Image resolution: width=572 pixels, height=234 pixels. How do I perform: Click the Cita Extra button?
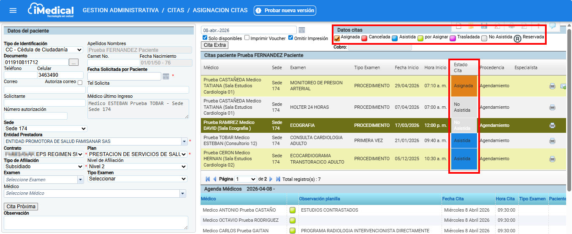pyautogui.click(x=215, y=45)
